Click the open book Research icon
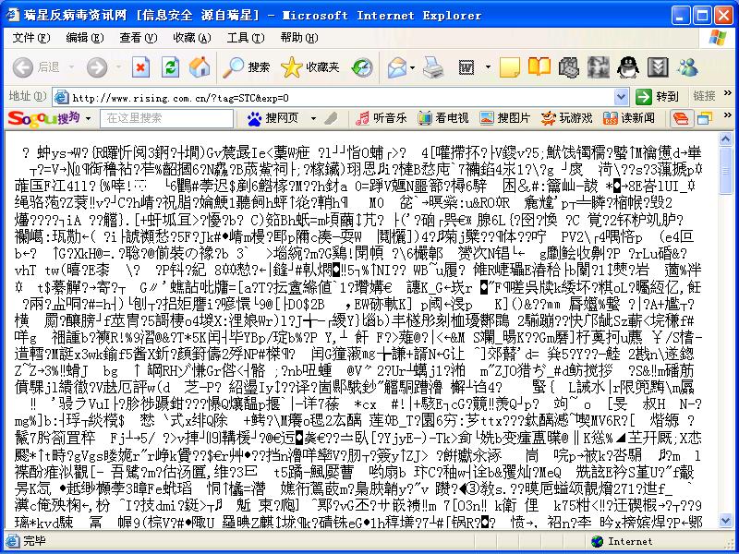Image resolution: width=739 pixels, height=554 pixels. 539,66
